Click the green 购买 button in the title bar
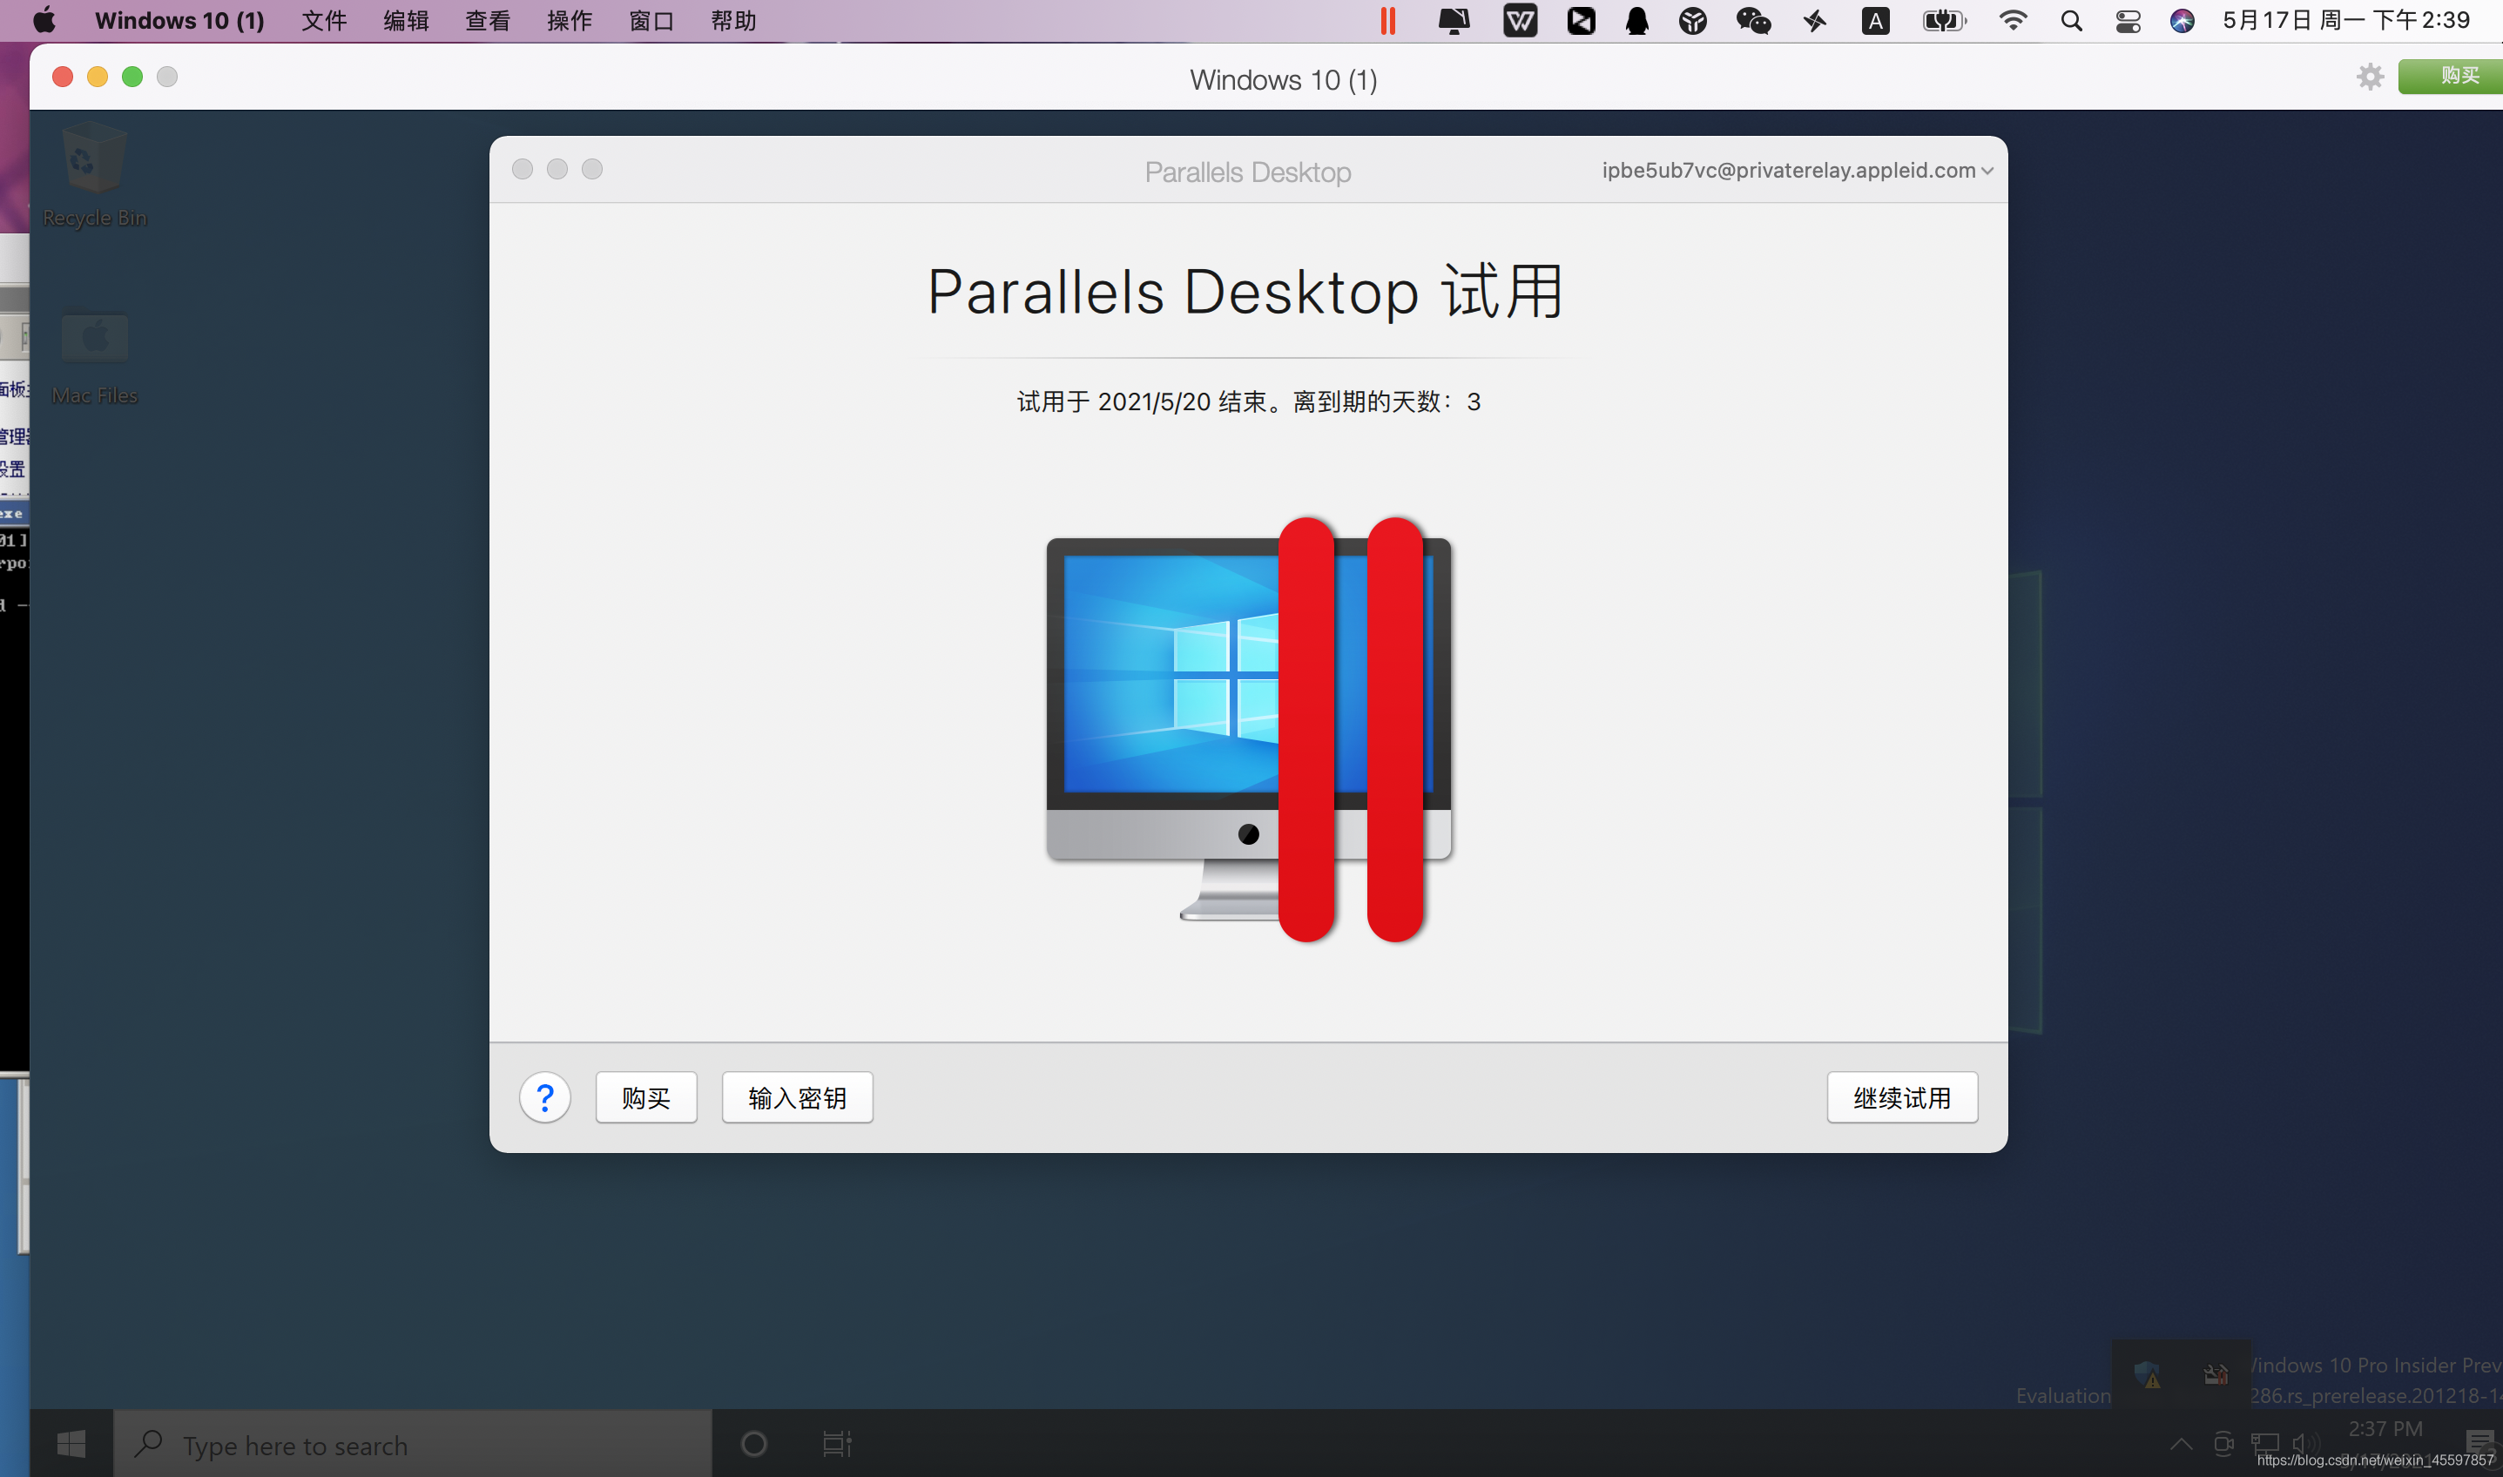 (2450, 77)
